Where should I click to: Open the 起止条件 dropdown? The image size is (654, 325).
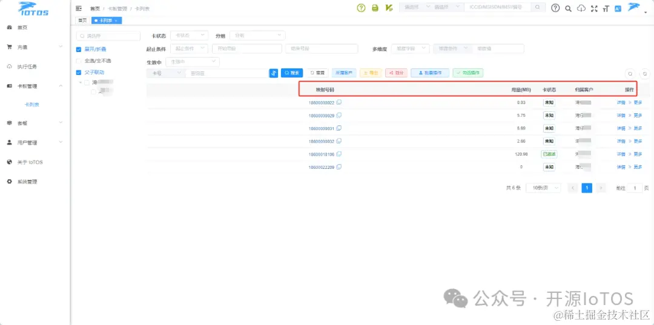pos(190,49)
